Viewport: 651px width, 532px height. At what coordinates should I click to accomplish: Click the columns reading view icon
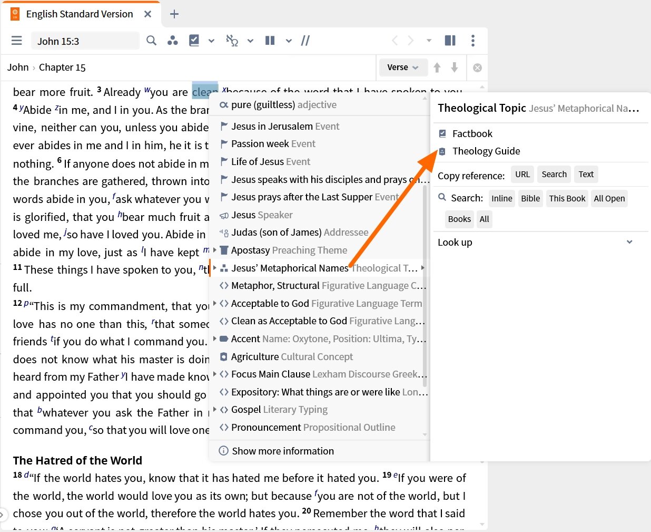tap(270, 41)
